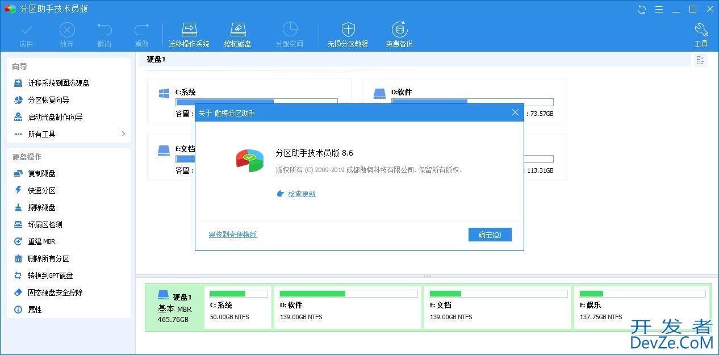This screenshot has width=719, height=355.
Task: Select E: 文档 partition in disk map
Action: point(498,307)
